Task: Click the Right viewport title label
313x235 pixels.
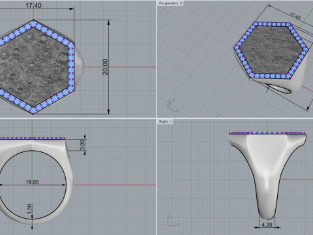Action: (163, 121)
